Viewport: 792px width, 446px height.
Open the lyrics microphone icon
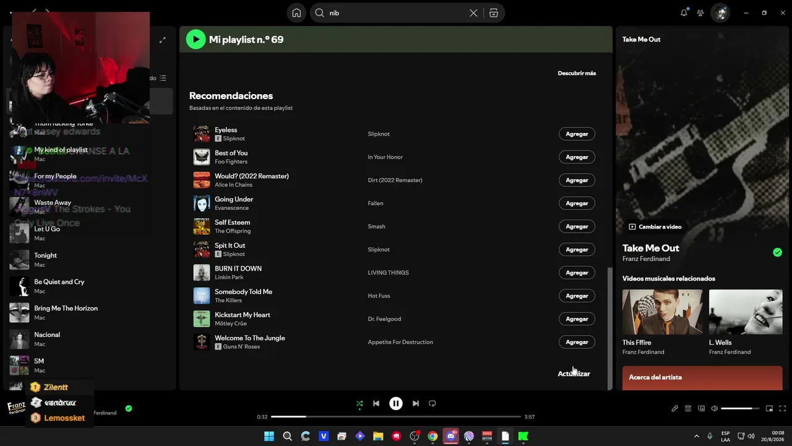click(674, 409)
